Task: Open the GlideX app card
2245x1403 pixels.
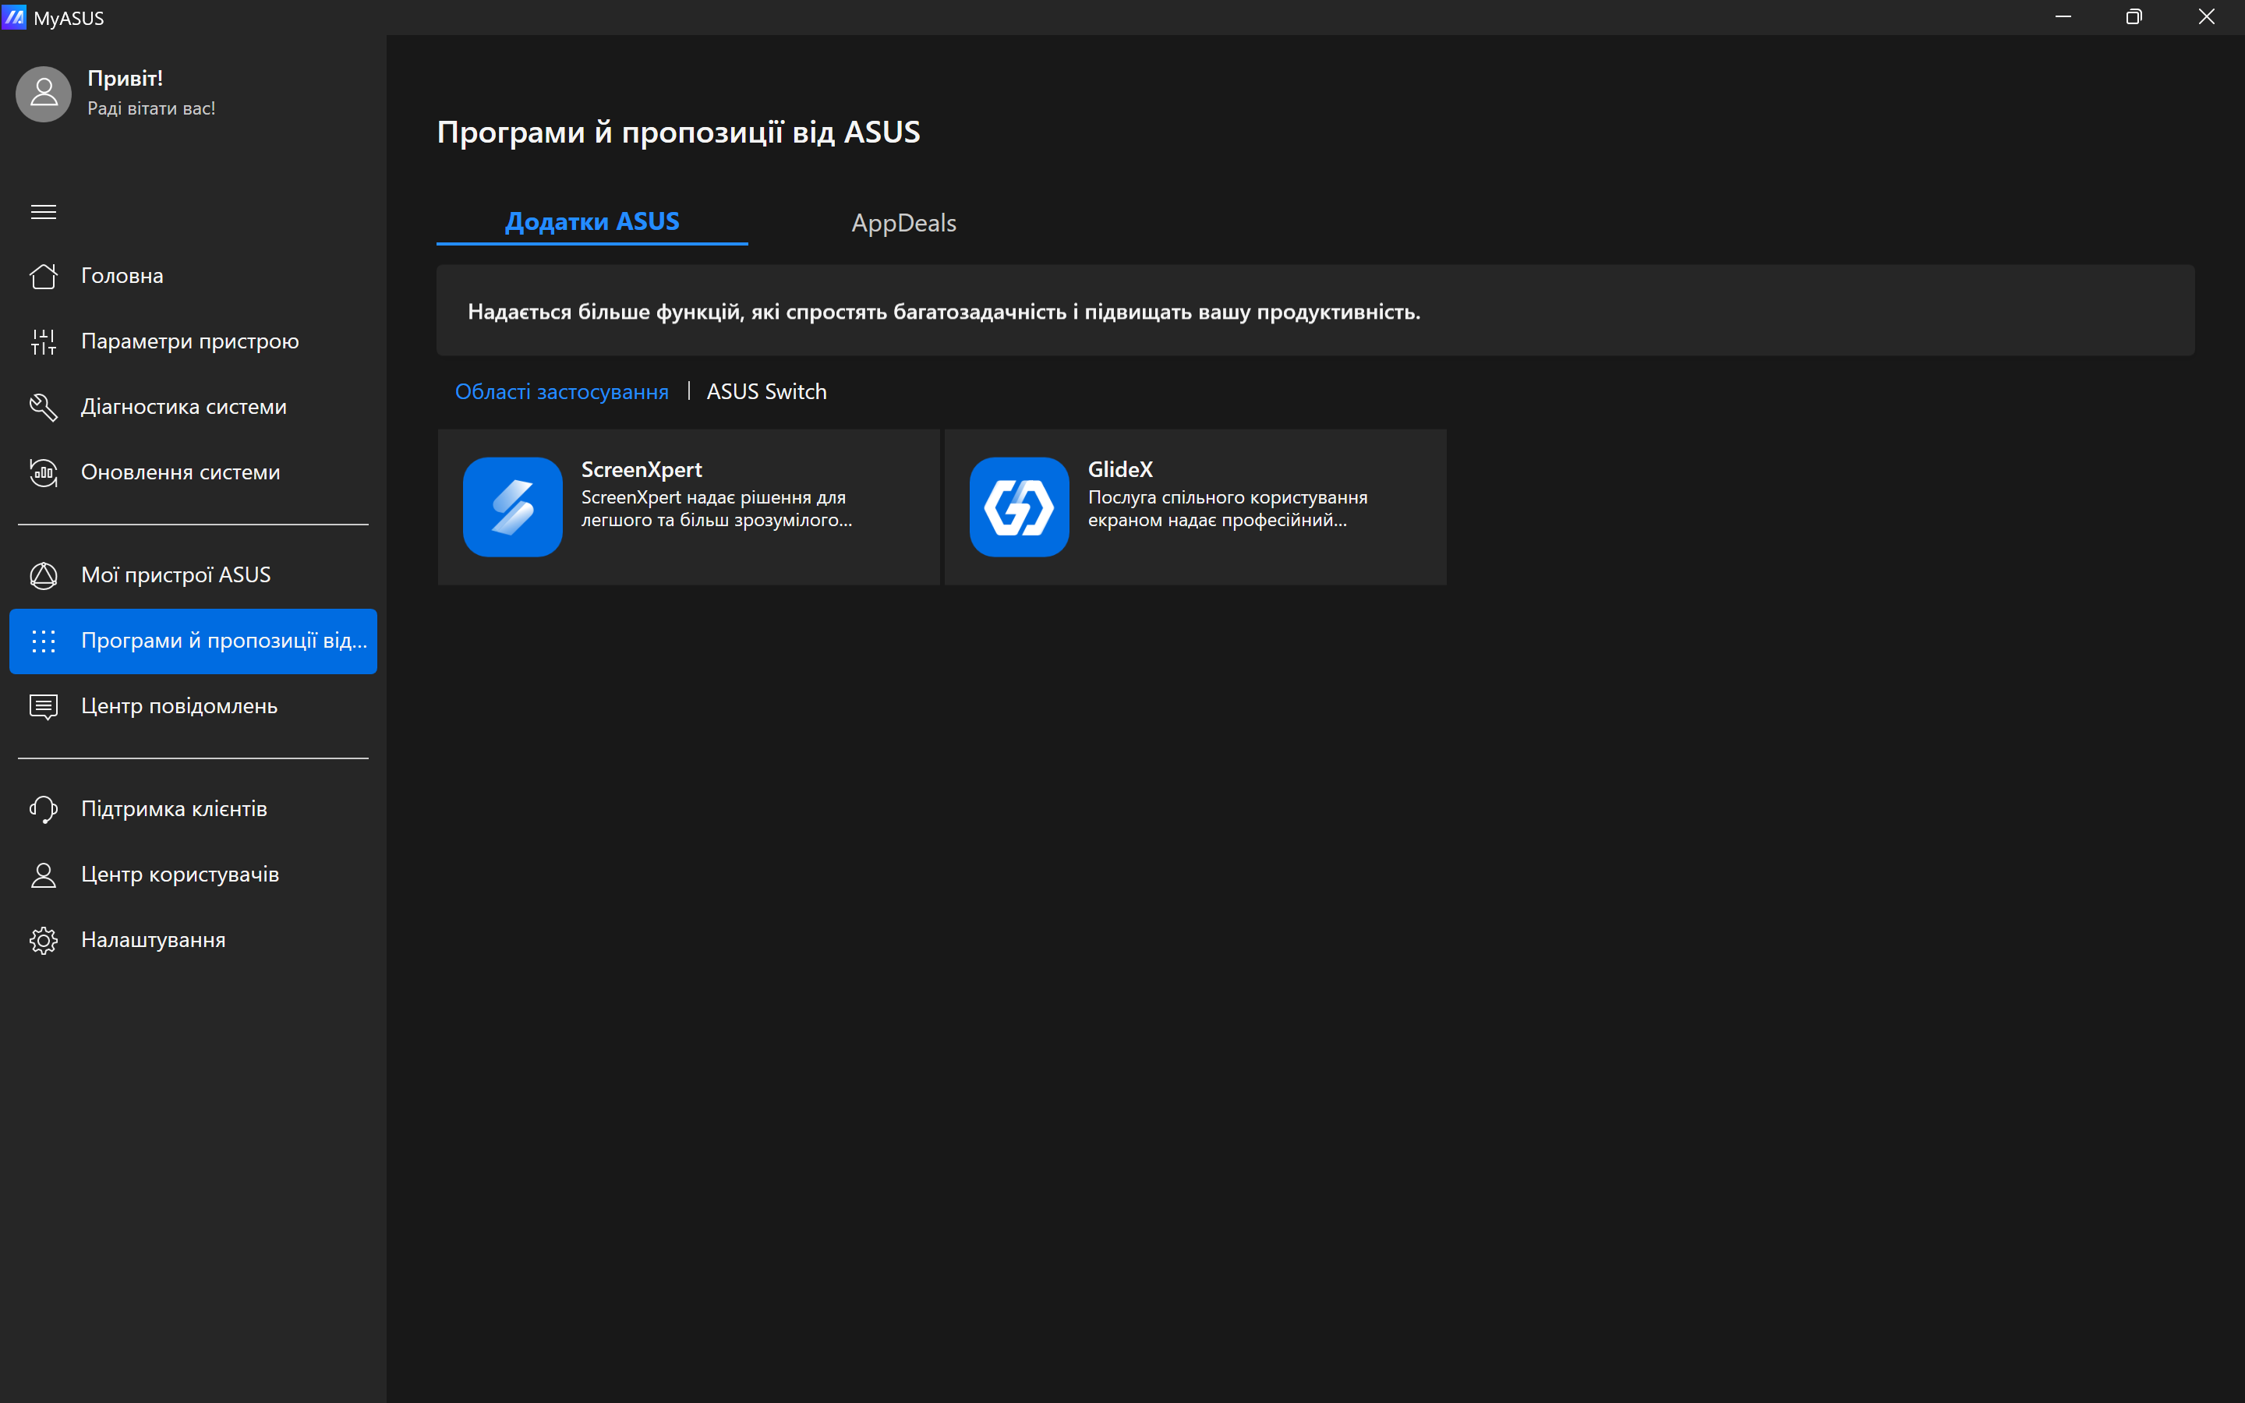Action: 1195,507
